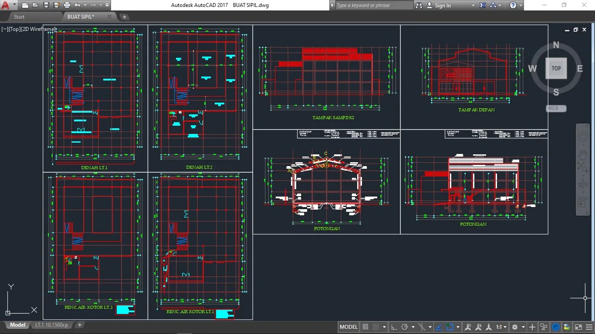Click the search keyword input field
This screenshot has height=334, width=595.
(x=374, y=5)
